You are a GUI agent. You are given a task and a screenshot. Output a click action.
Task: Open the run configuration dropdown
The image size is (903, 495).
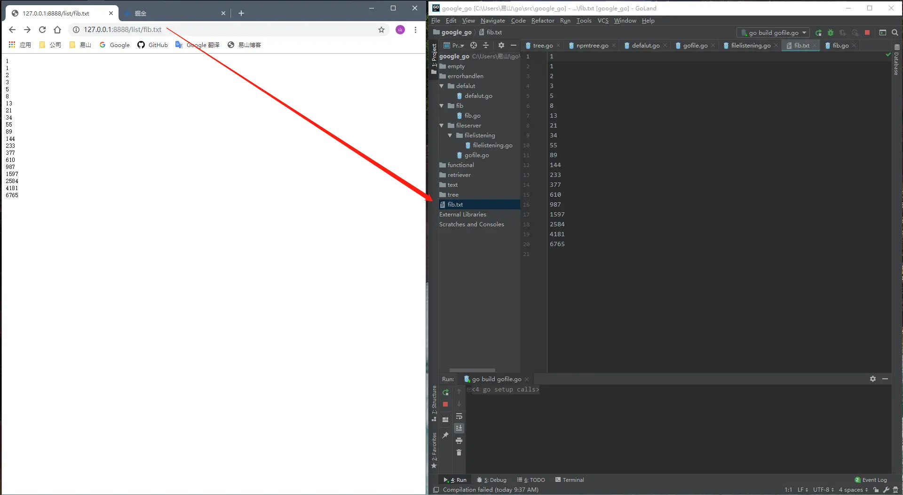(773, 32)
